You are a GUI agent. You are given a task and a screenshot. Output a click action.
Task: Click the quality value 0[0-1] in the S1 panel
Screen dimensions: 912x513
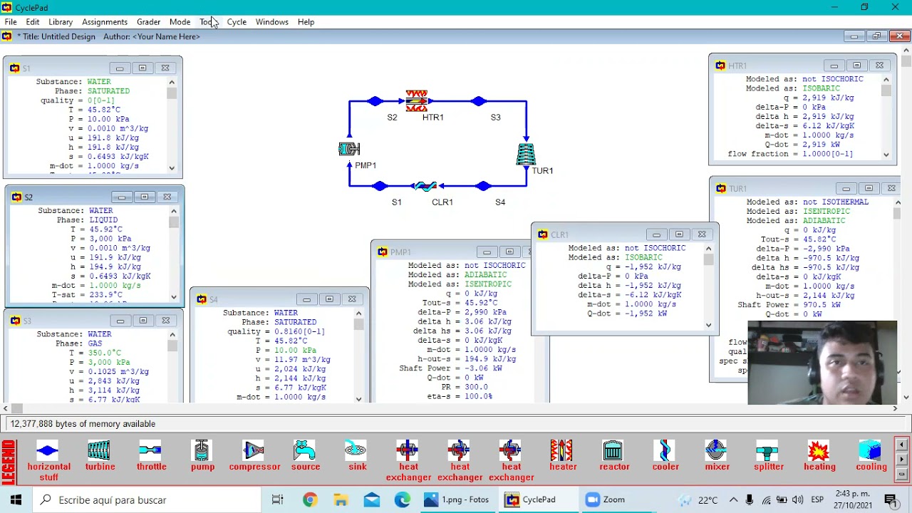(97, 100)
